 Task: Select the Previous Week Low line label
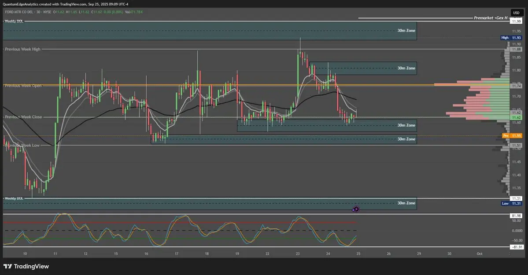pyautogui.click(x=22, y=145)
